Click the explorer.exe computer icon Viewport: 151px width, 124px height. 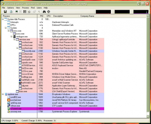click(x=6, y=94)
